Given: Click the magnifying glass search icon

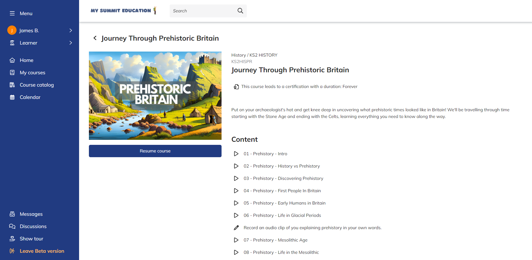Looking at the screenshot, I should click(x=240, y=11).
